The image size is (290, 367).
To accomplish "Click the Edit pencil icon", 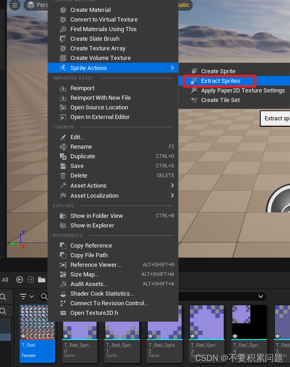I will [63, 137].
